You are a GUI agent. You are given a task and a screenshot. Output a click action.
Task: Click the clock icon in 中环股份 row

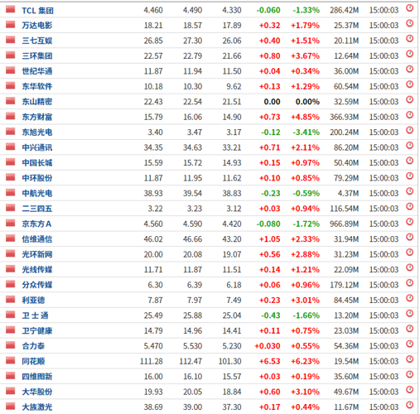(410, 176)
